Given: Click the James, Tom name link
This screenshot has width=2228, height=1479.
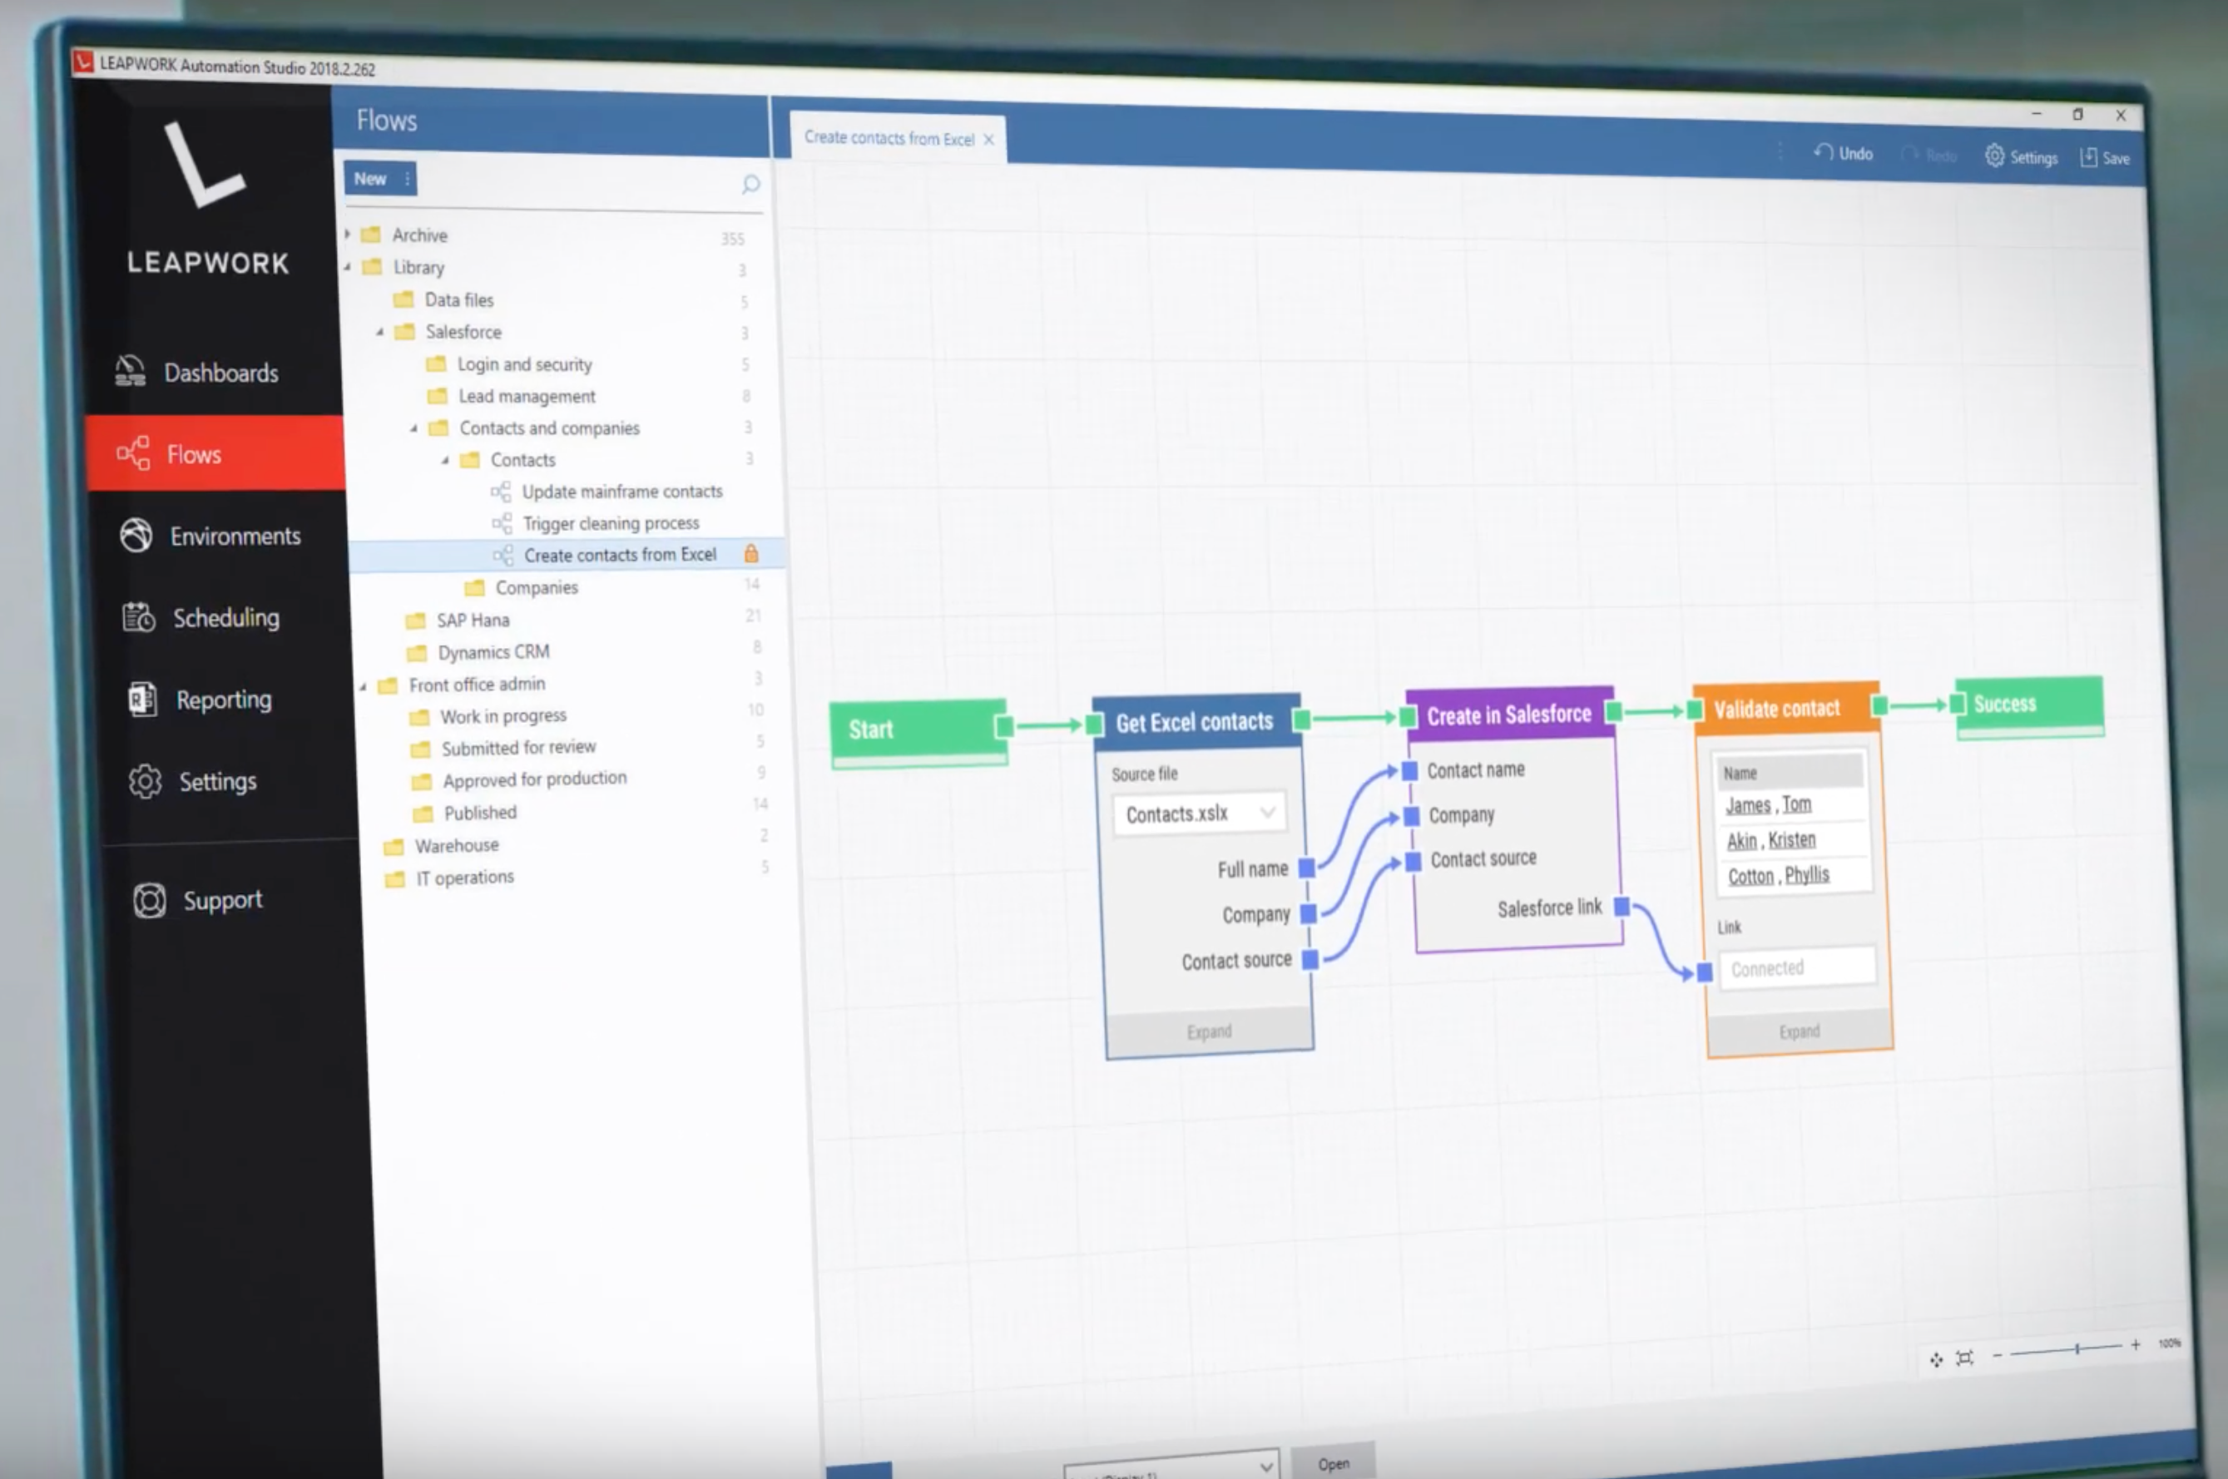Looking at the screenshot, I should [x=1769, y=804].
